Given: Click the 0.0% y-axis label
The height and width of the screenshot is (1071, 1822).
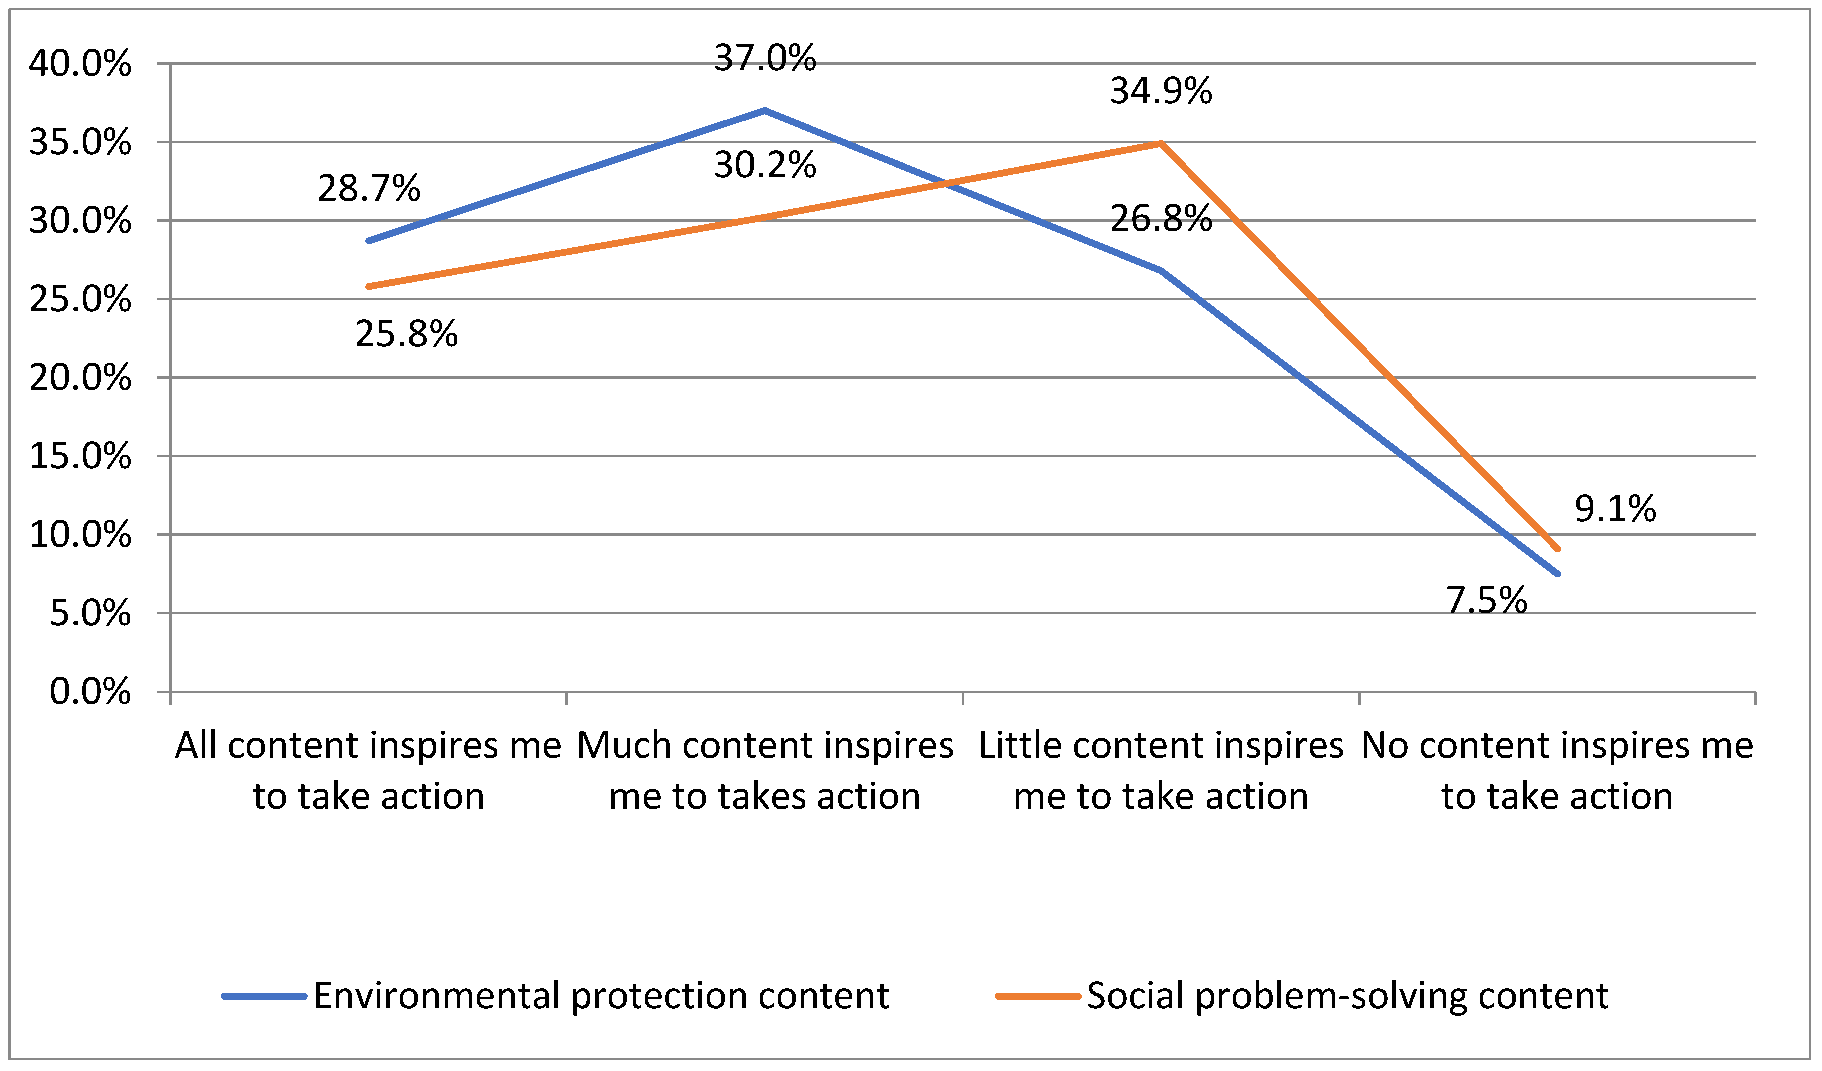Looking at the screenshot, I should pyautogui.click(x=90, y=692).
